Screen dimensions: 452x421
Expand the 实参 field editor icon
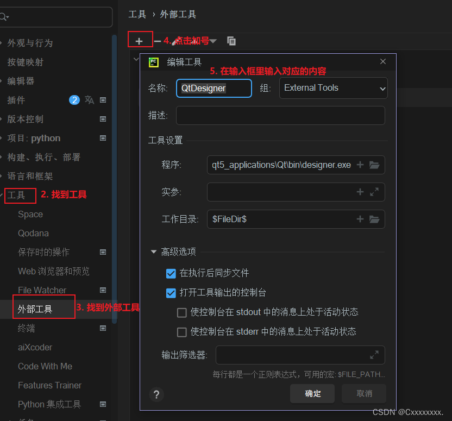[x=374, y=192]
